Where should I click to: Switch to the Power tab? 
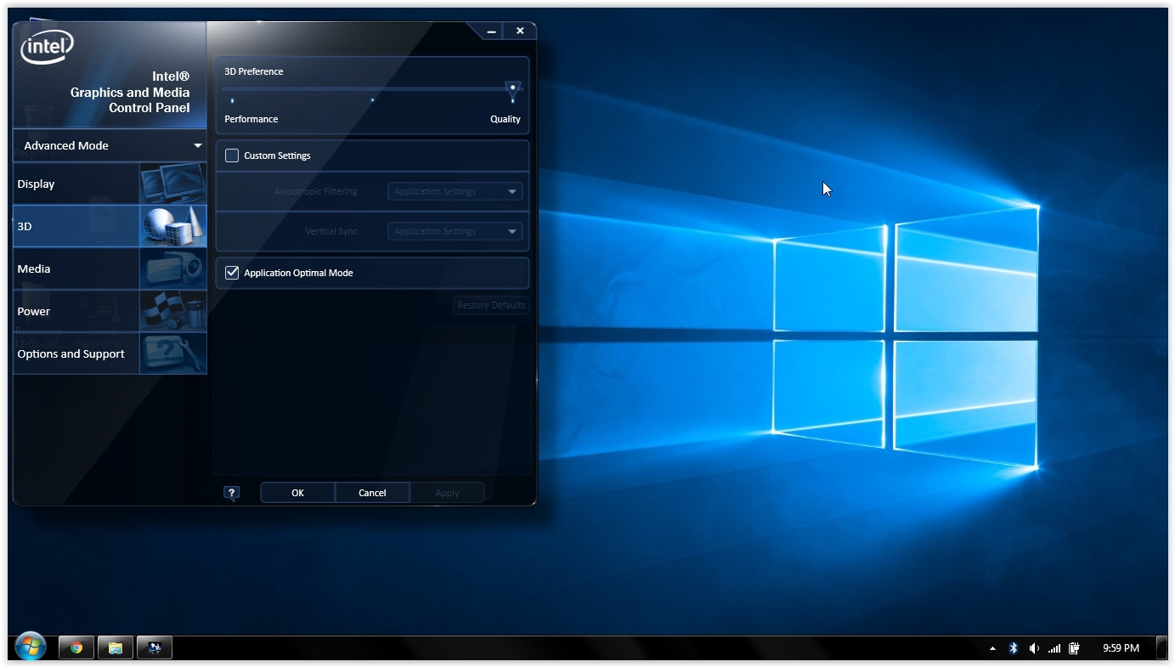(x=110, y=311)
